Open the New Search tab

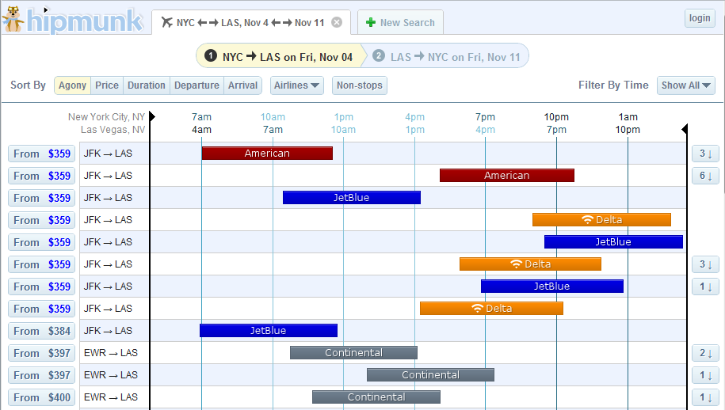[x=400, y=22]
